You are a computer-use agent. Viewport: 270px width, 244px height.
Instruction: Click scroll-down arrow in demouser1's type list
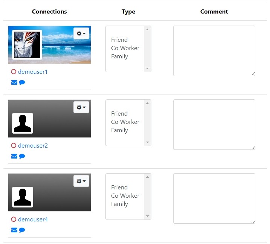tap(147, 69)
